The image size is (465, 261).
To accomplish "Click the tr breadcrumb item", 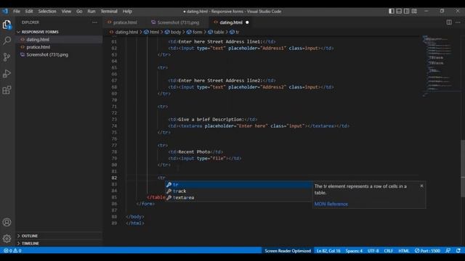I will pyautogui.click(x=234, y=32).
